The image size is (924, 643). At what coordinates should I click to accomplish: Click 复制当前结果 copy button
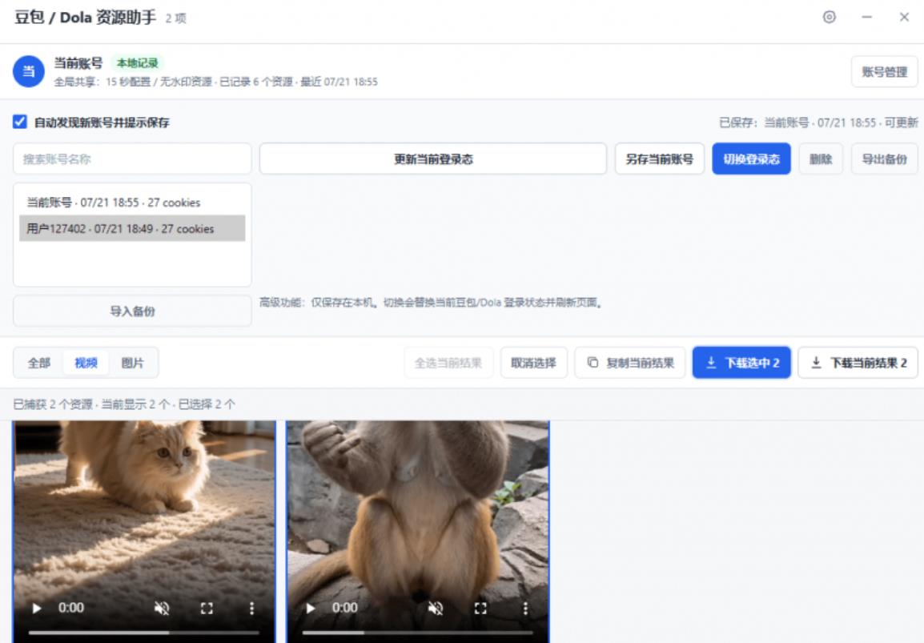[630, 363]
